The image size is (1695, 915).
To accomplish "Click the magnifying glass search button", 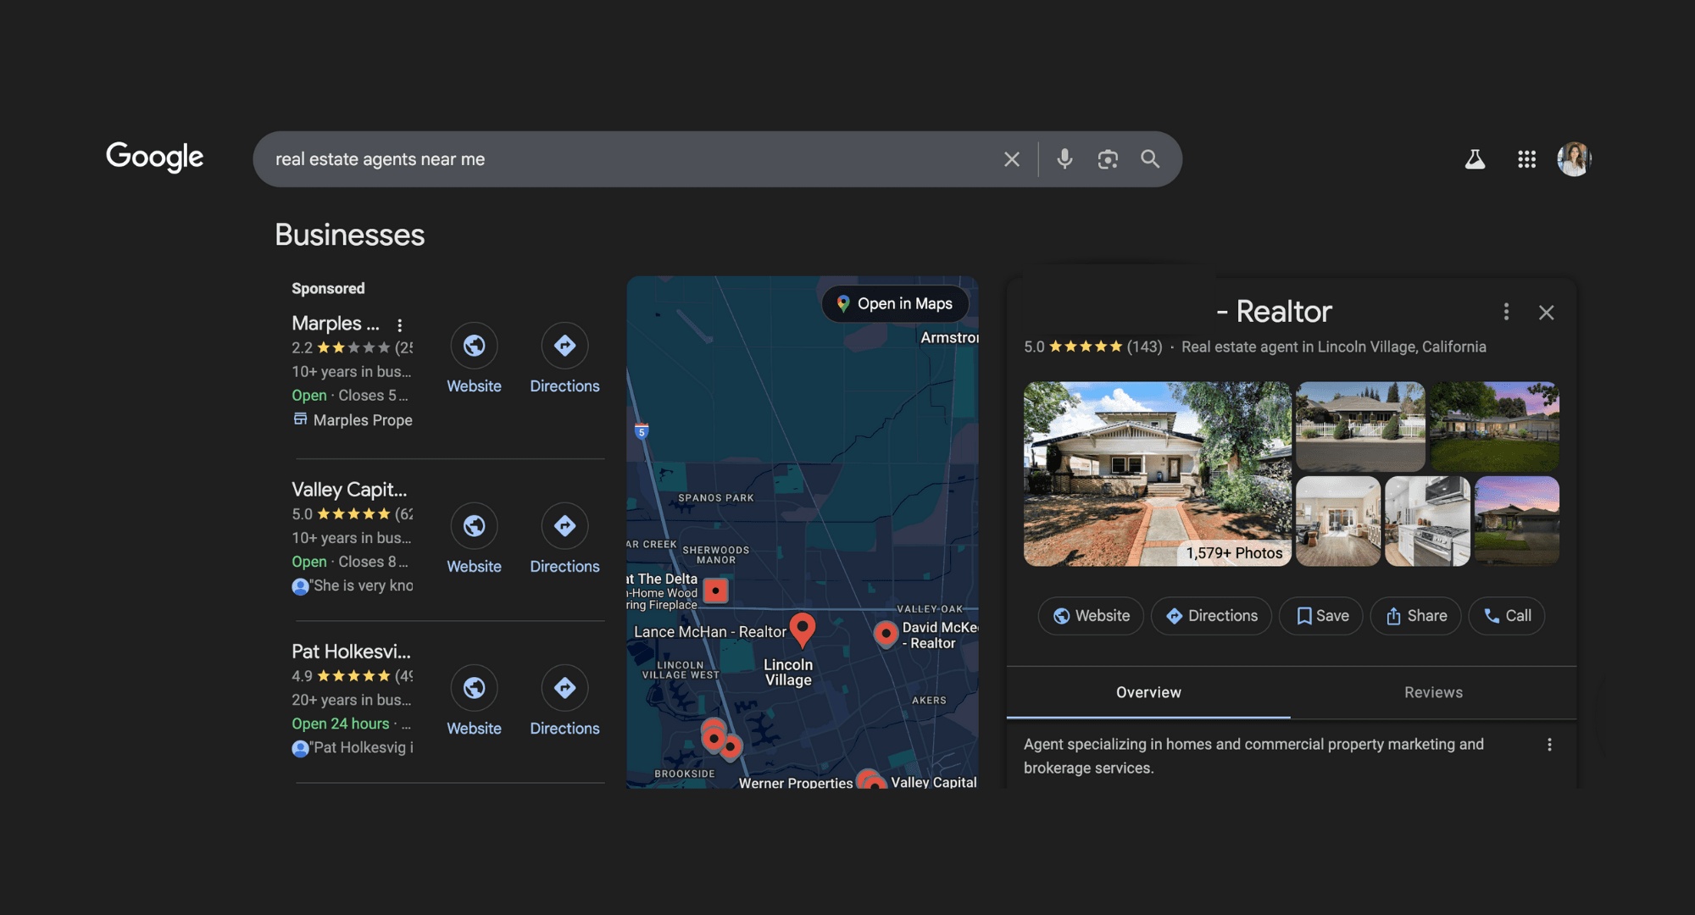I will coord(1150,158).
